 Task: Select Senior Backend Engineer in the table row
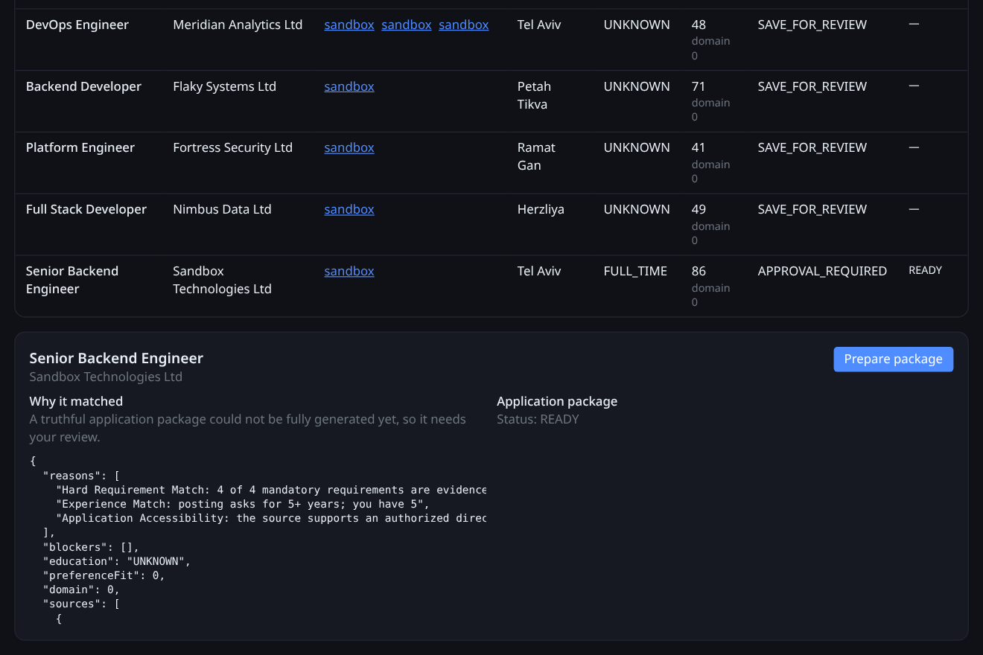pyautogui.click(x=72, y=280)
